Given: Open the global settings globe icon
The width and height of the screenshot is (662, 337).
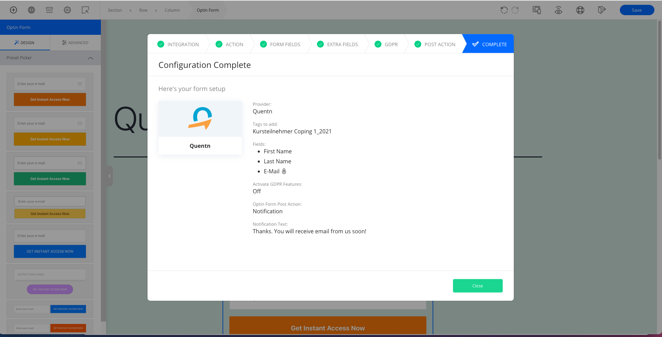Looking at the screenshot, I should tap(31, 10).
